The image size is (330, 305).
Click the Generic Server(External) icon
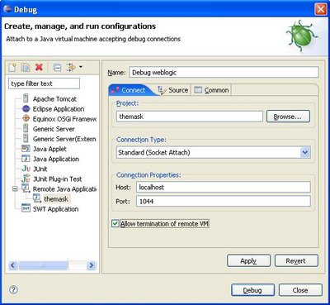click(x=26, y=138)
